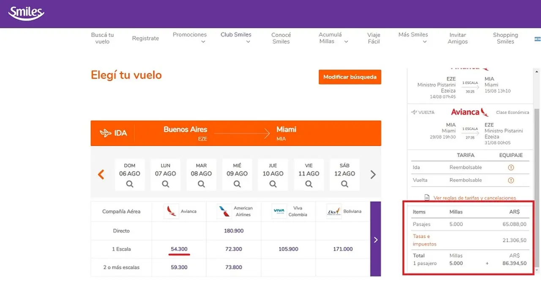Expand the Promociones menu
This screenshot has width=541, height=284.
pyautogui.click(x=190, y=38)
